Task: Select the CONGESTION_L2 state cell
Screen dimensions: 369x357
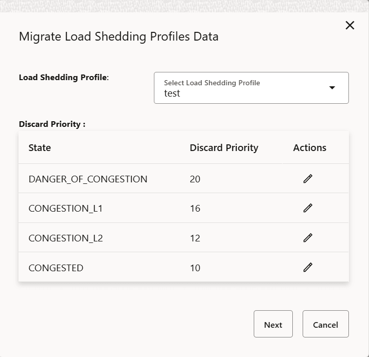Action: point(66,238)
